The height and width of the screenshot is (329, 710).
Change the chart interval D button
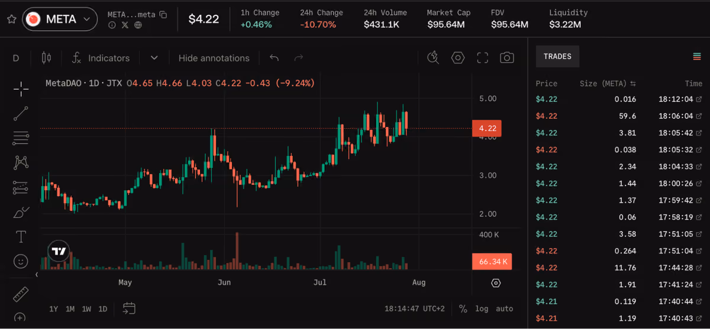(16, 58)
